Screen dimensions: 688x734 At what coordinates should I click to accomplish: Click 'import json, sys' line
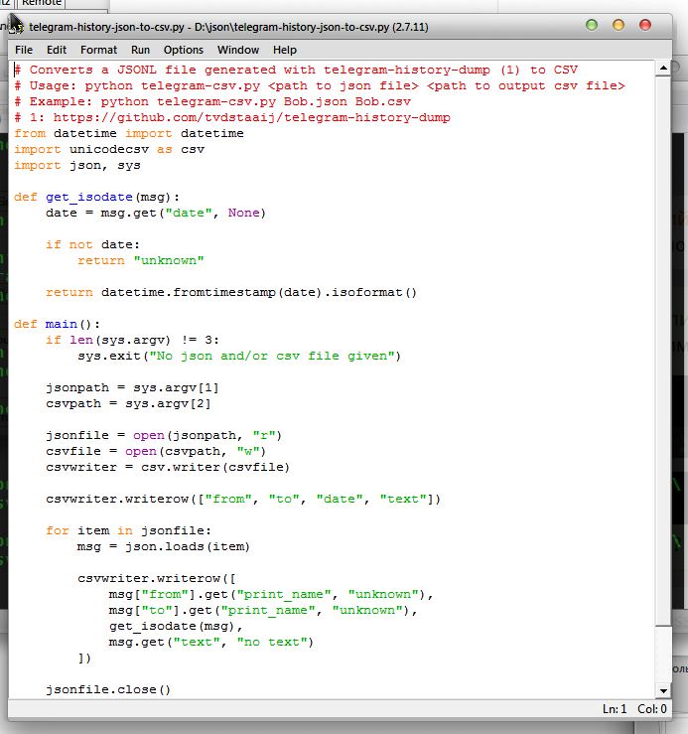click(x=77, y=165)
